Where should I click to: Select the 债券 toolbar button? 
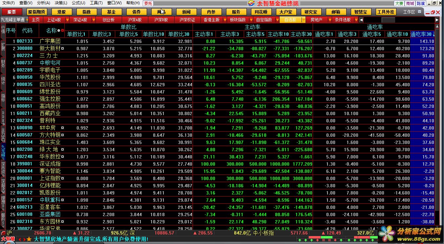[x=137, y=12]
